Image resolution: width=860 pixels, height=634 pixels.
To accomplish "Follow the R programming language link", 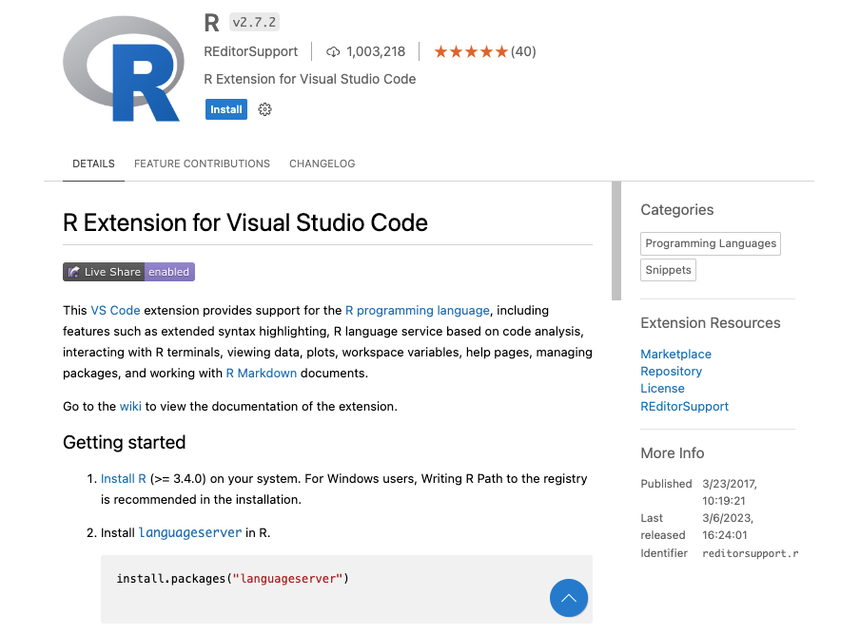I will 418,310.
